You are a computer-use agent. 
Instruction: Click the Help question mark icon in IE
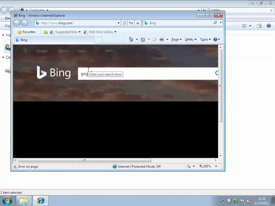(215, 39)
